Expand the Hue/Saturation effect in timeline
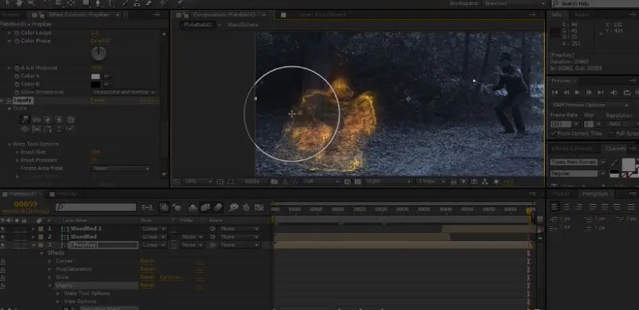 click(50, 269)
